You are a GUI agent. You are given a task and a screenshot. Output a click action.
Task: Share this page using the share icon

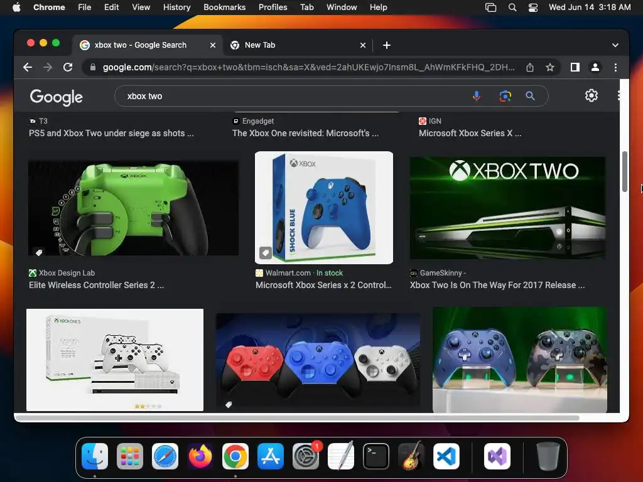pyautogui.click(x=530, y=67)
